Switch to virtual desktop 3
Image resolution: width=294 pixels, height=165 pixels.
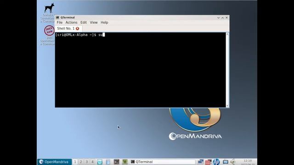[87, 162]
